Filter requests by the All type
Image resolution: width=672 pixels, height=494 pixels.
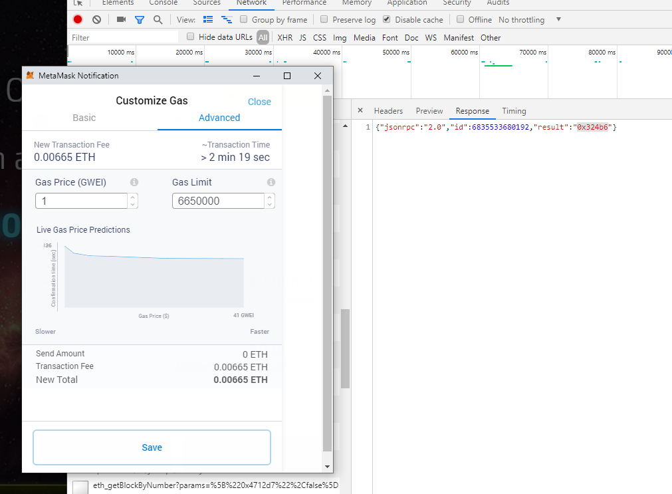pyautogui.click(x=263, y=37)
